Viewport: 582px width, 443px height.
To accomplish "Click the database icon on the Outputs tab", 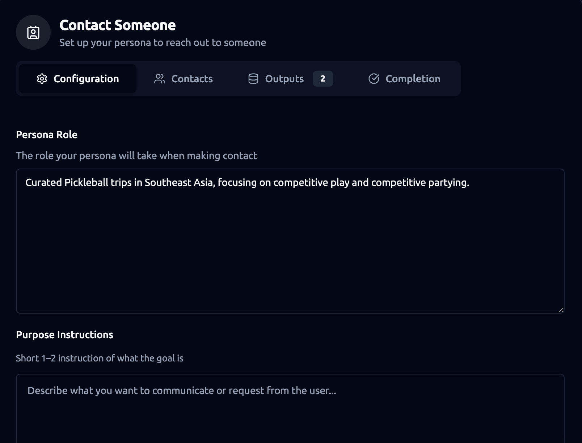I will click(253, 79).
